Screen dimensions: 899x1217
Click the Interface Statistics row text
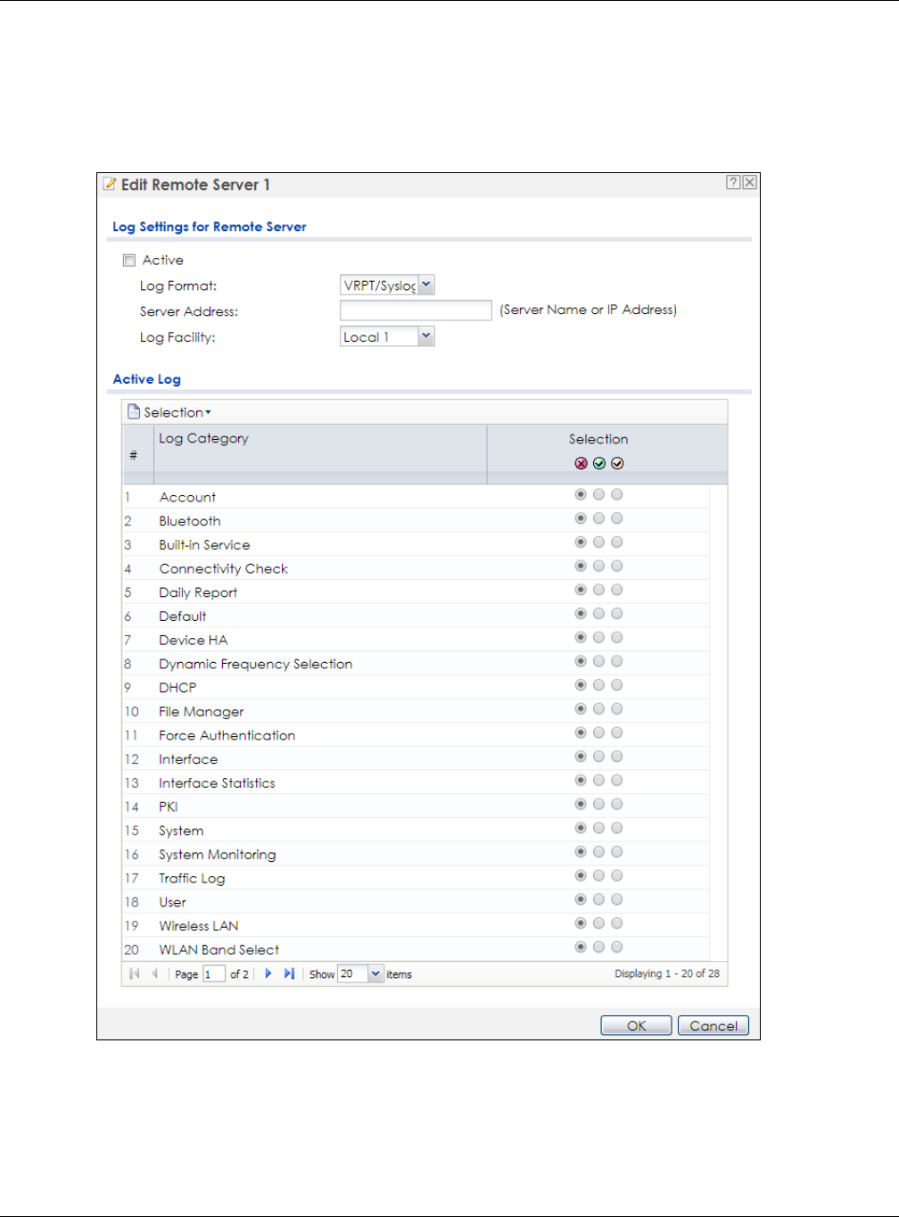(x=217, y=783)
